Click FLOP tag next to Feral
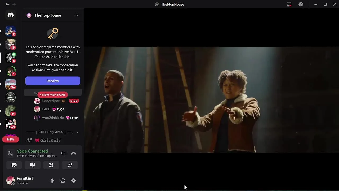The height and width of the screenshot is (191, 339). [x=59, y=109]
